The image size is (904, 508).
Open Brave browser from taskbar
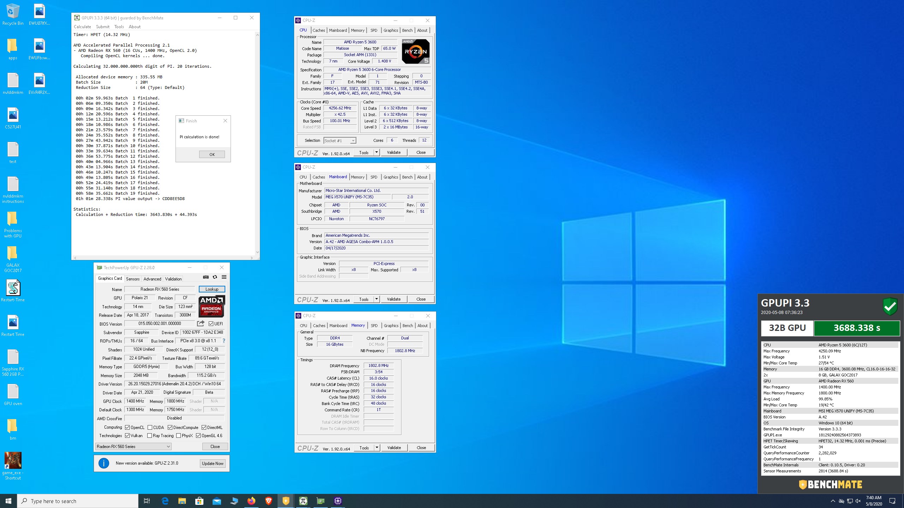[x=268, y=501]
